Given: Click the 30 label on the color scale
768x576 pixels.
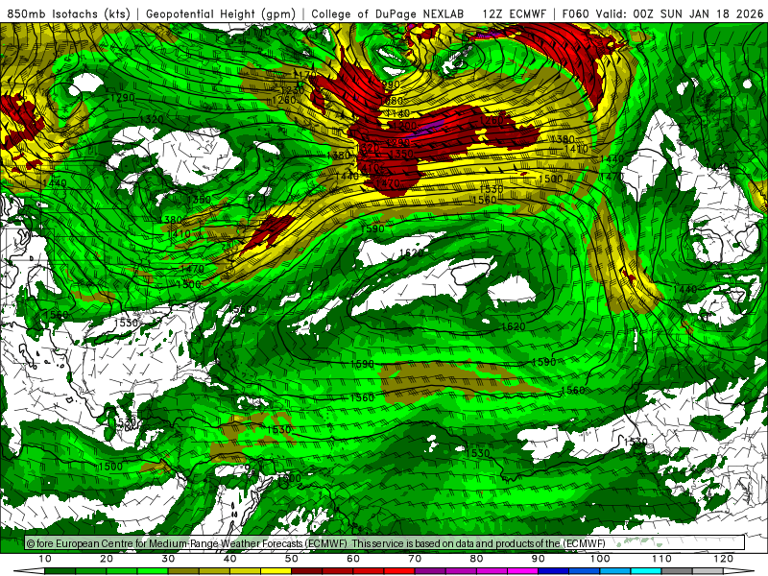Looking at the screenshot, I should pyautogui.click(x=168, y=559).
